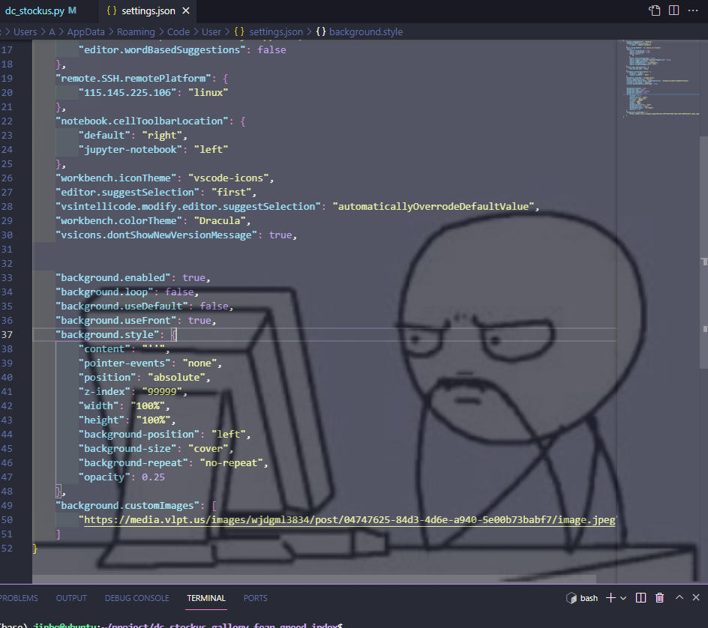Click the bash terminal profile label
The image size is (708, 628).
pyautogui.click(x=589, y=598)
